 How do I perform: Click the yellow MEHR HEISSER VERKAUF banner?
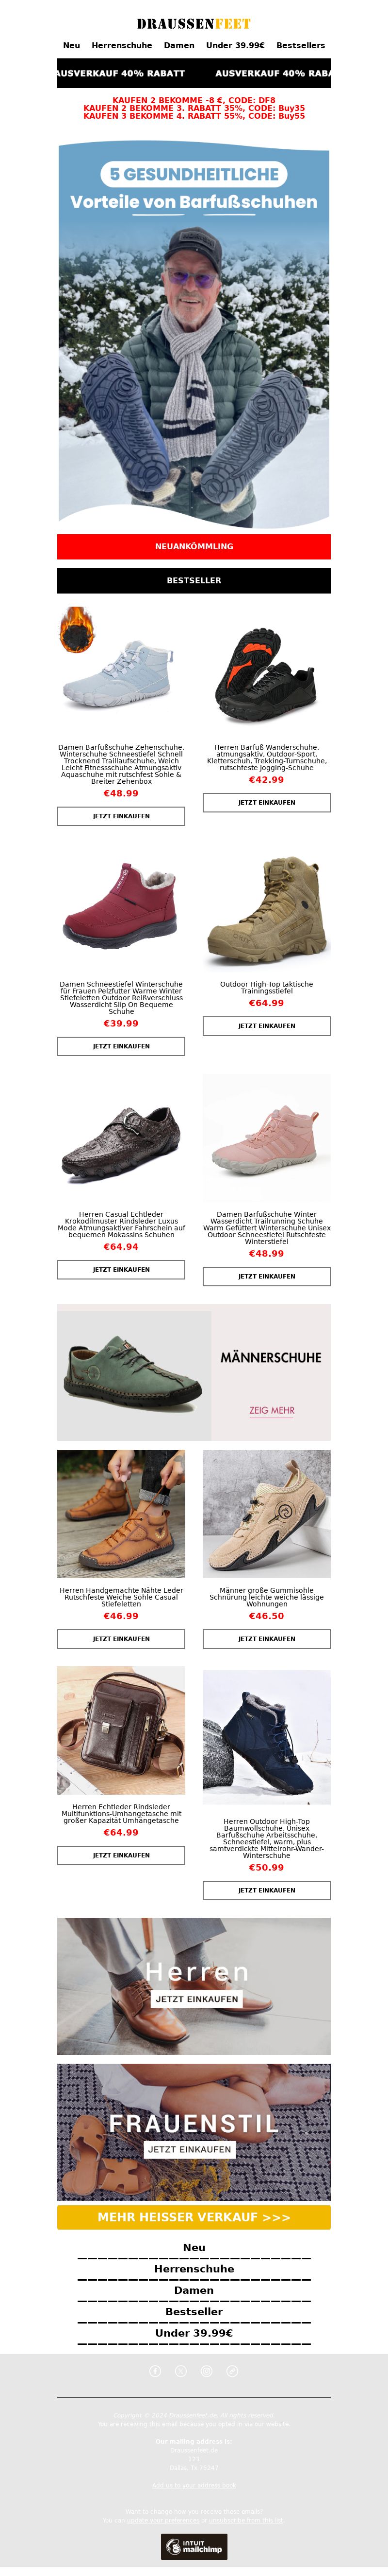click(x=194, y=2217)
